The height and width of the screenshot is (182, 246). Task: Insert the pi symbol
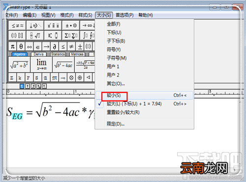click(13, 47)
